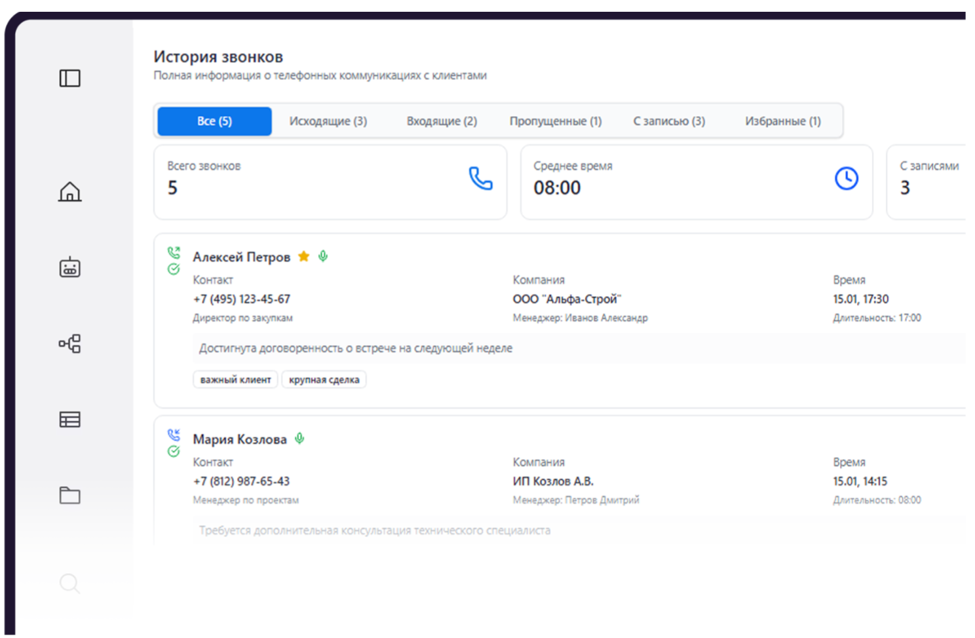Toggle the favorite star for Алексей Петров

click(303, 257)
